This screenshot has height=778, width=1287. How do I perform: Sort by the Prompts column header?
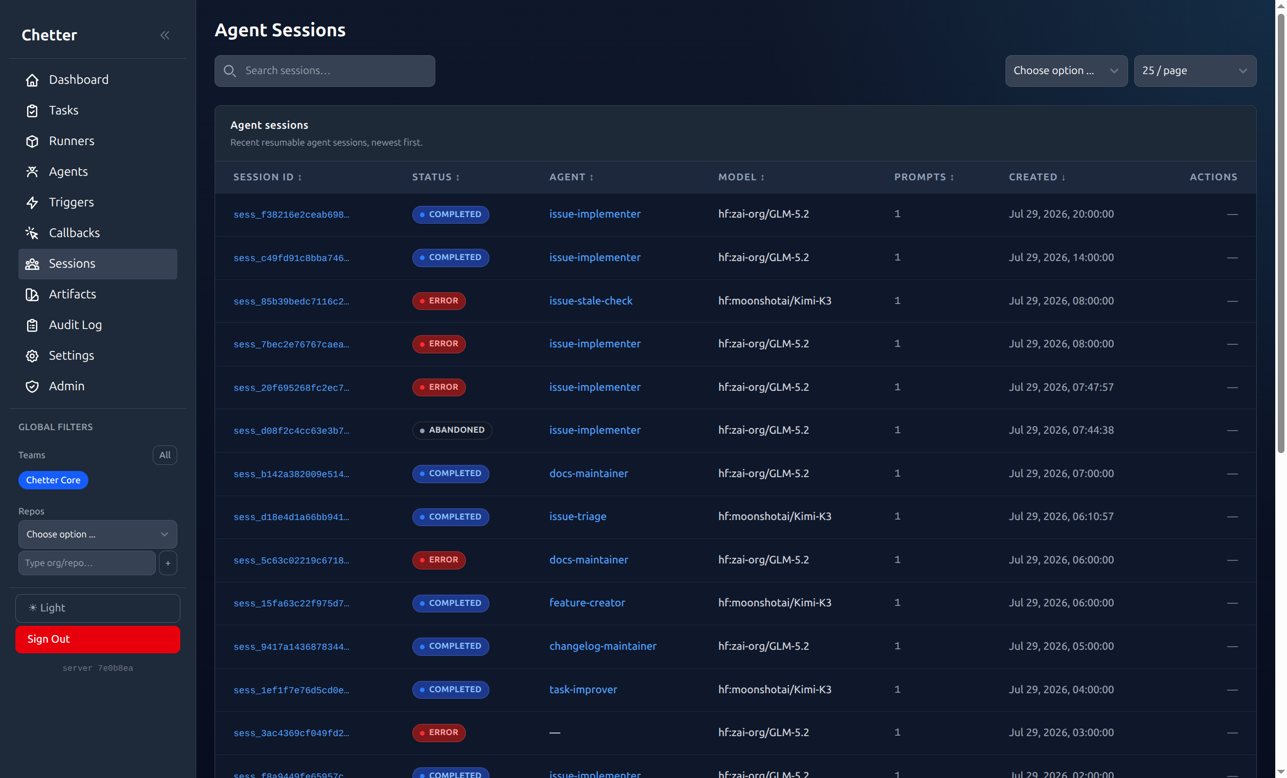tap(924, 177)
